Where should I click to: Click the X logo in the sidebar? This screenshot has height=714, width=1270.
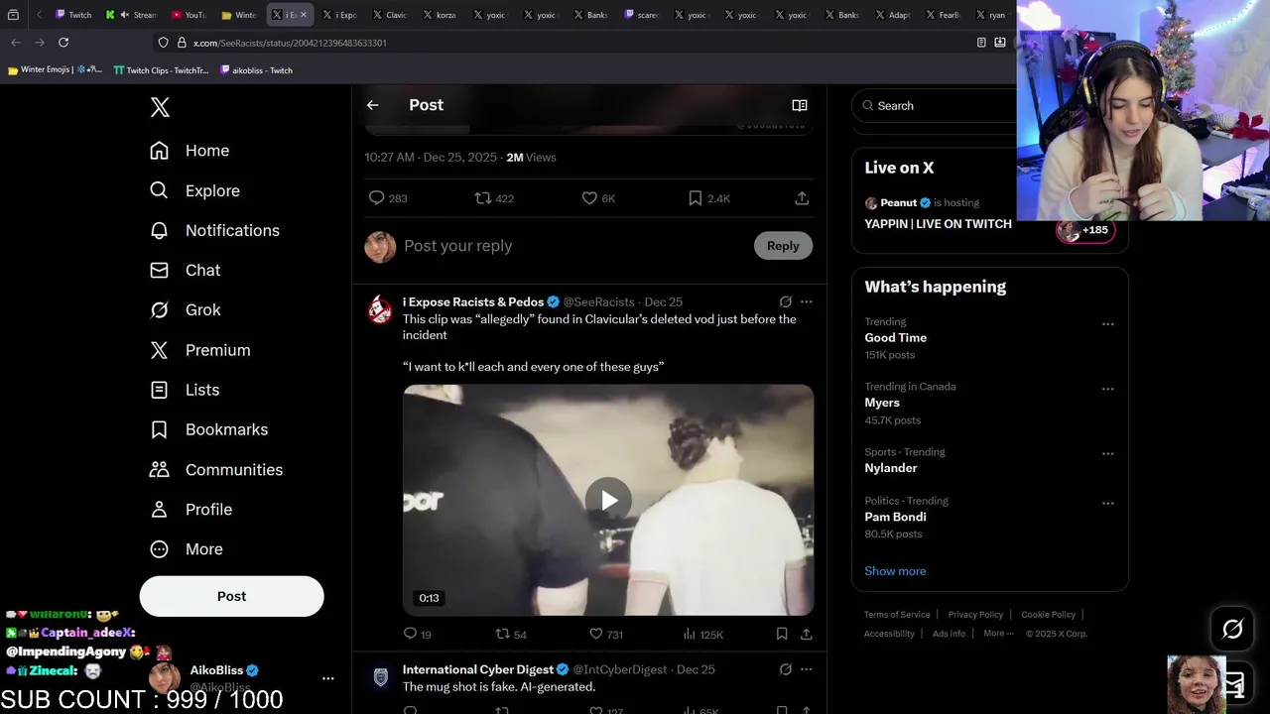tap(160, 107)
